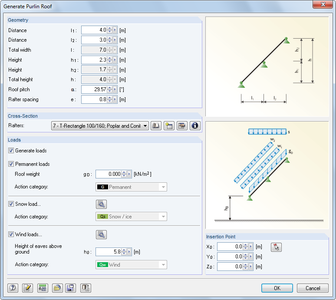The image size is (336, 300).
Task: Click the X0 insertion coordinate field
Action: pyautogui.click(x=230, y=247)
